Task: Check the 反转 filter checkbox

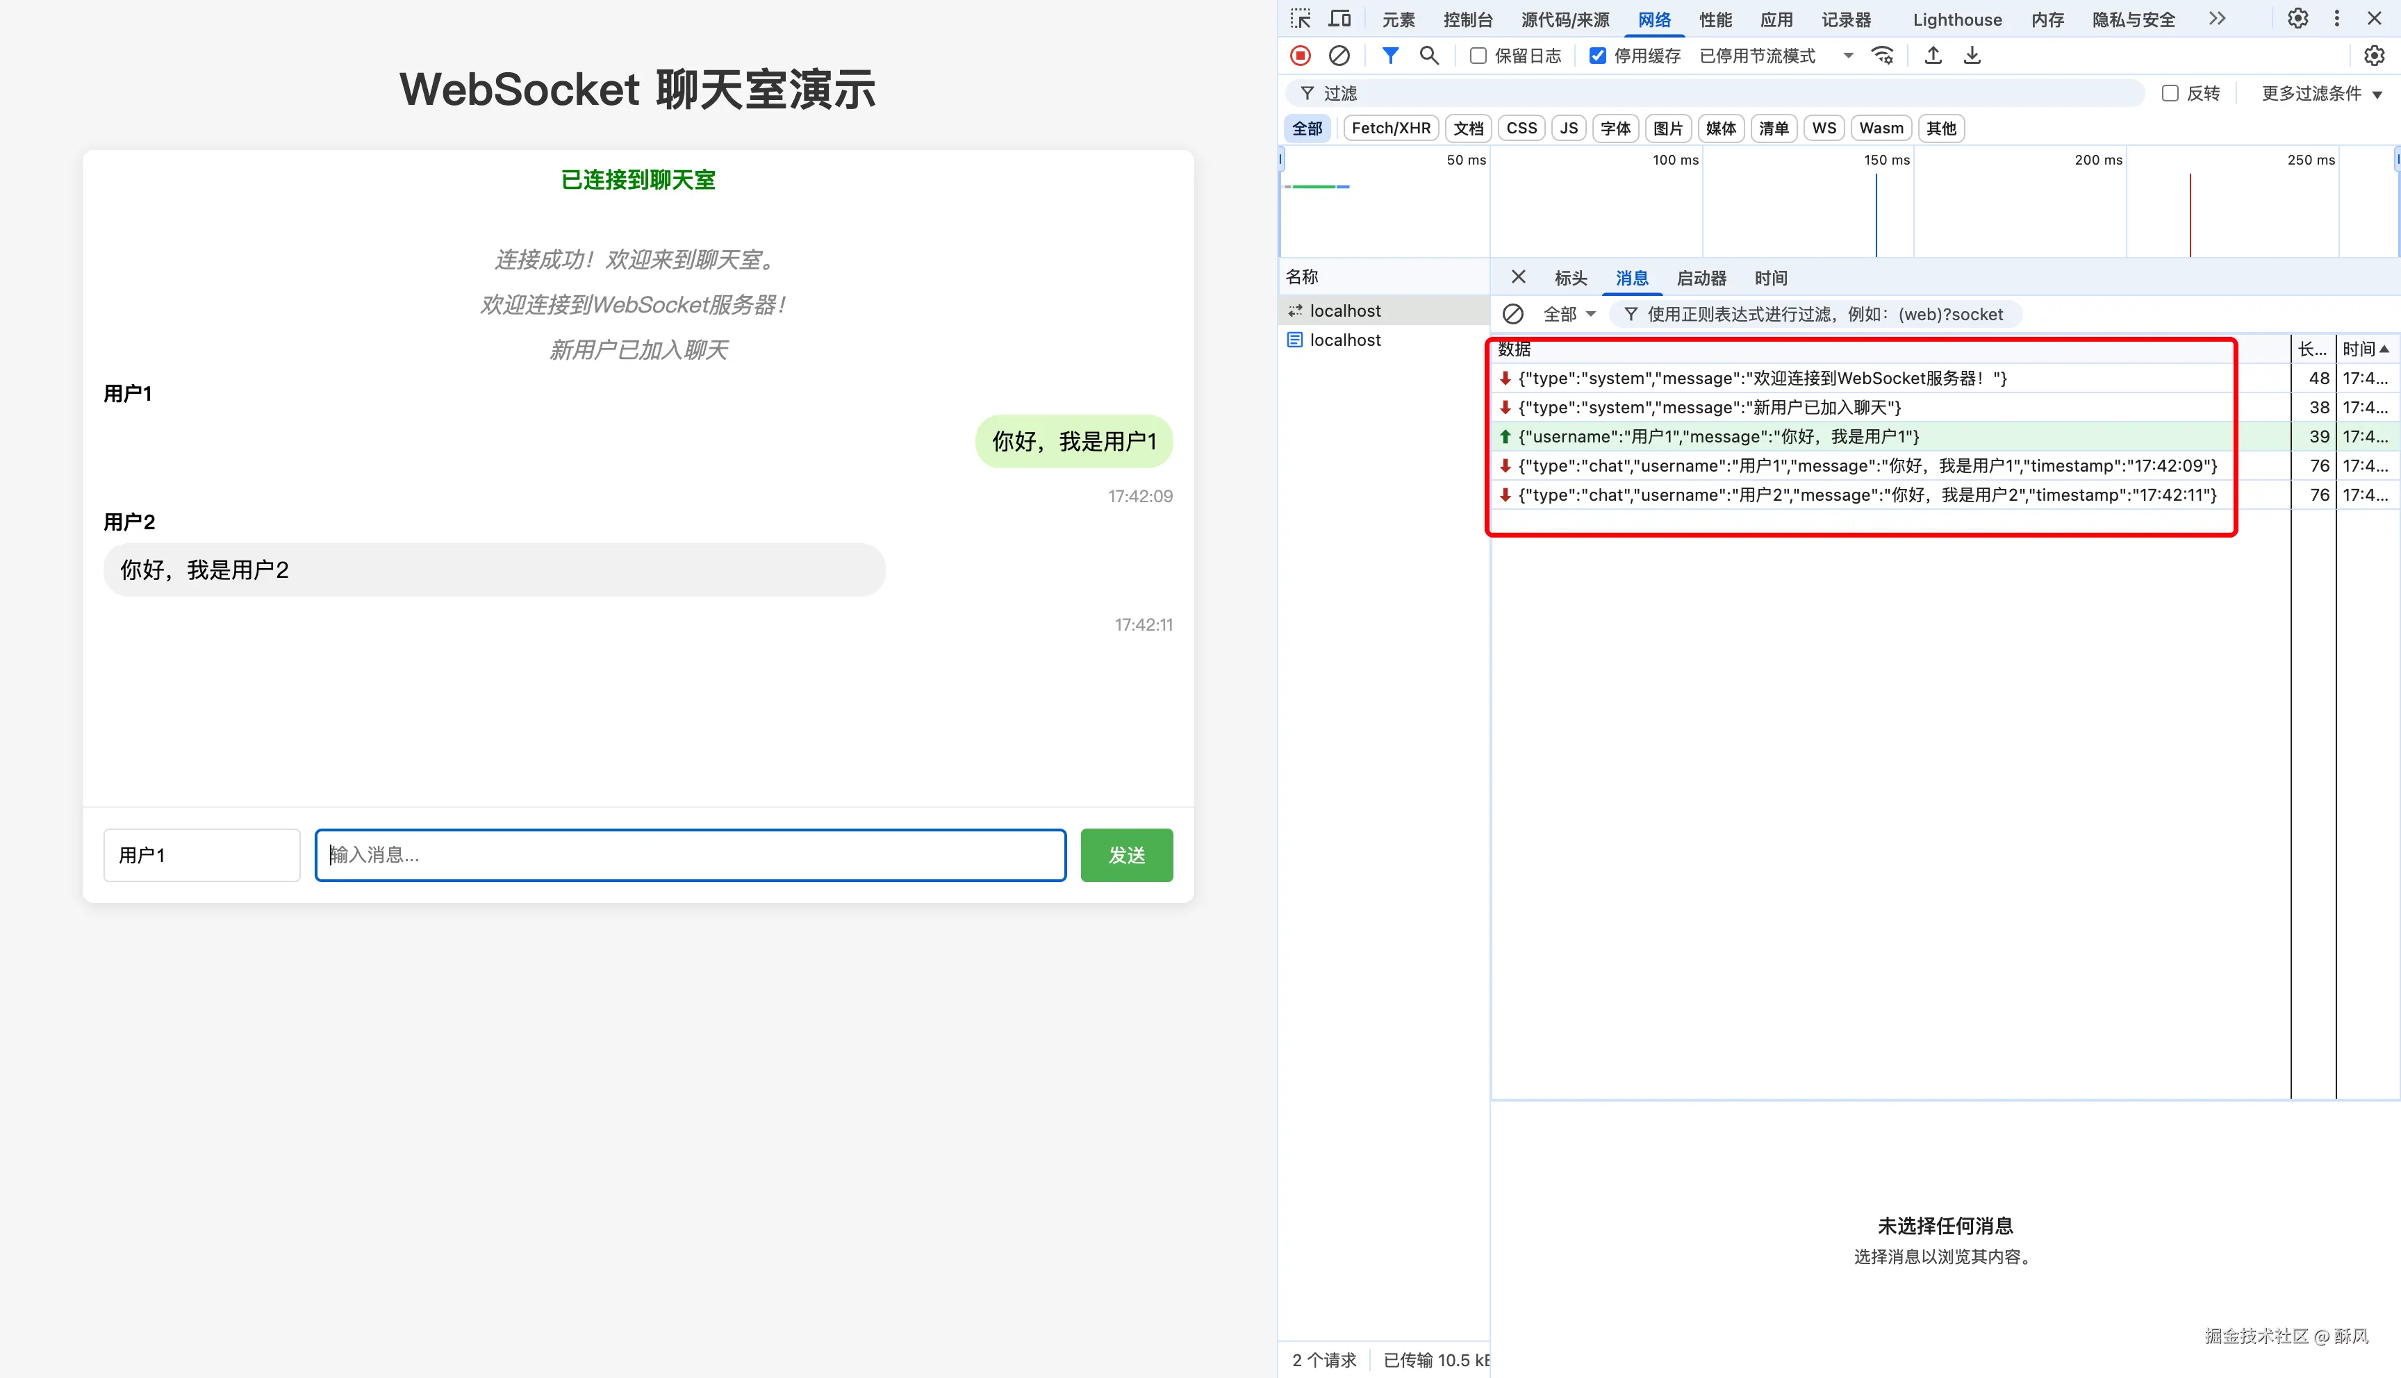Action: coord(2170,93)
